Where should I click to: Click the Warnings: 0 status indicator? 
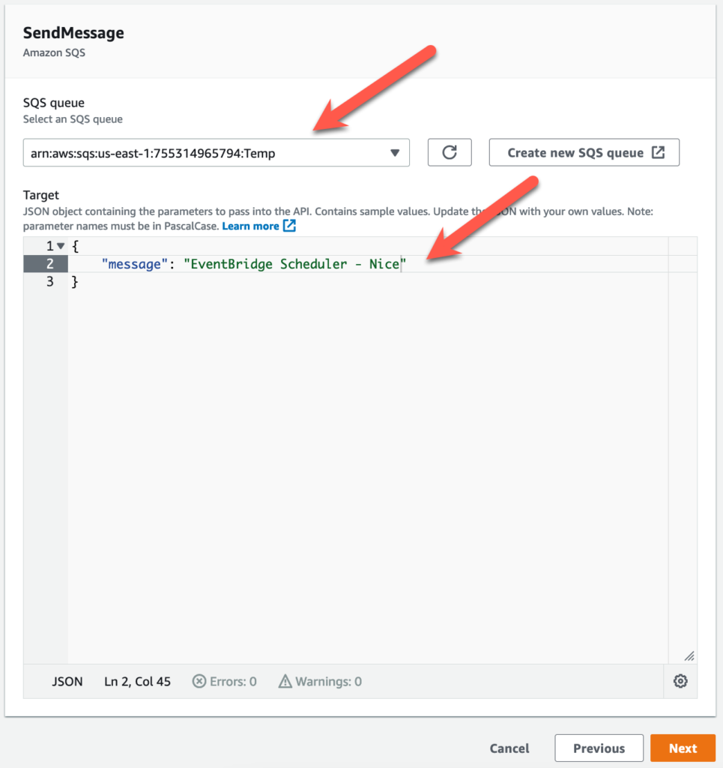pyautogui.click(x=320, y=681)
